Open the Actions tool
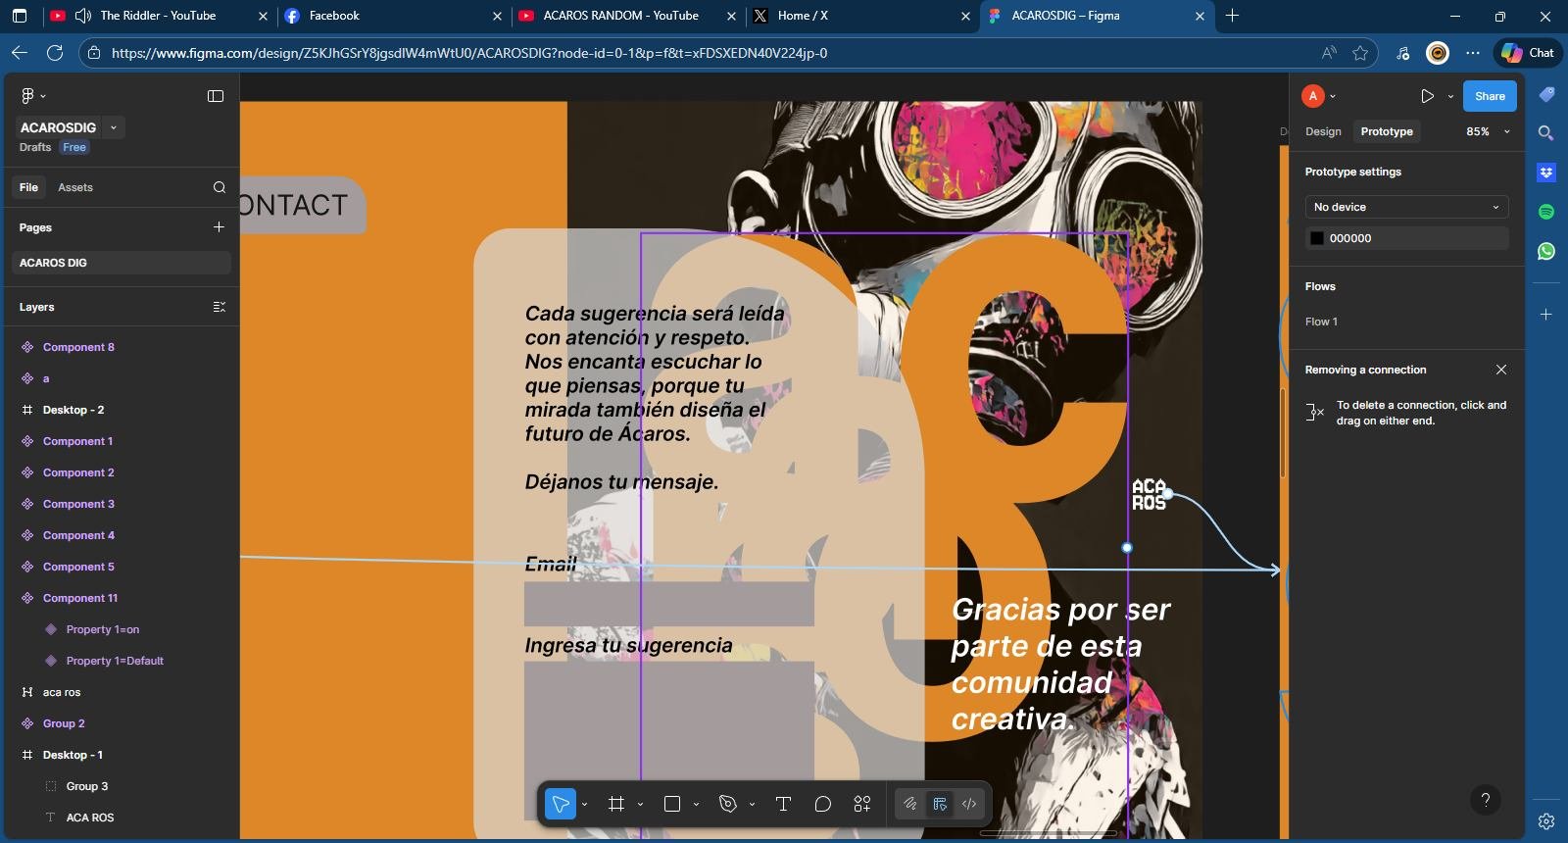 [862, 804]
